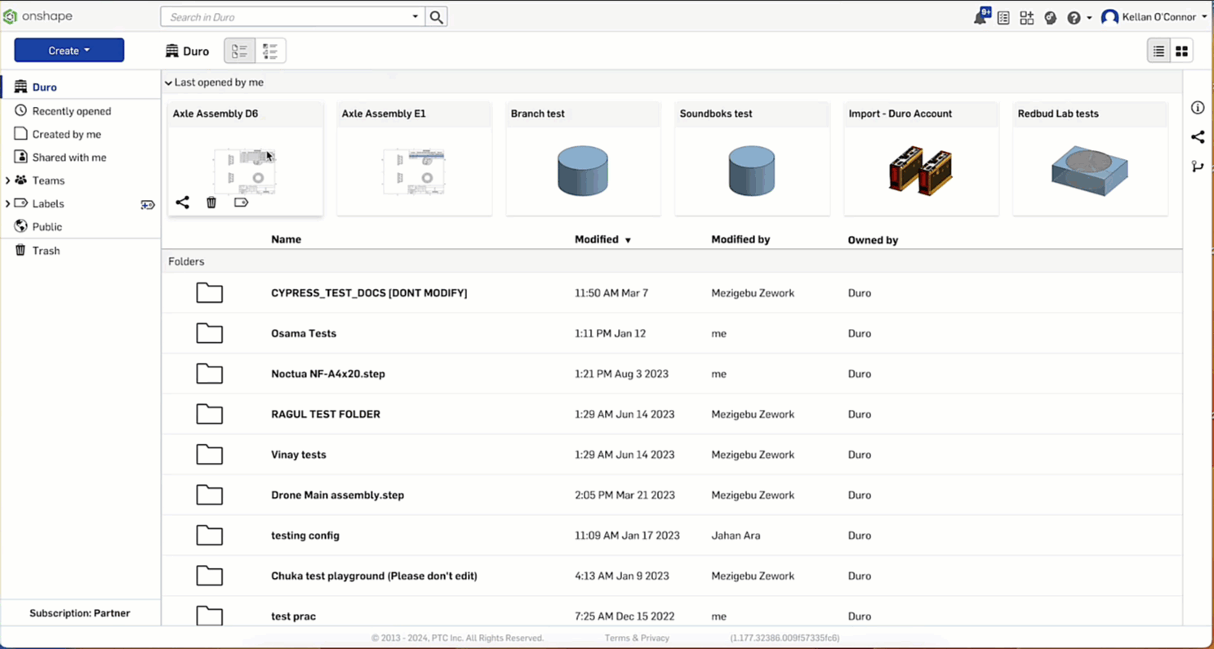The image size is (1214, 649).
Task: Open the Osama Tests folder
Action: pyautogui.click(x=303, y=333)
